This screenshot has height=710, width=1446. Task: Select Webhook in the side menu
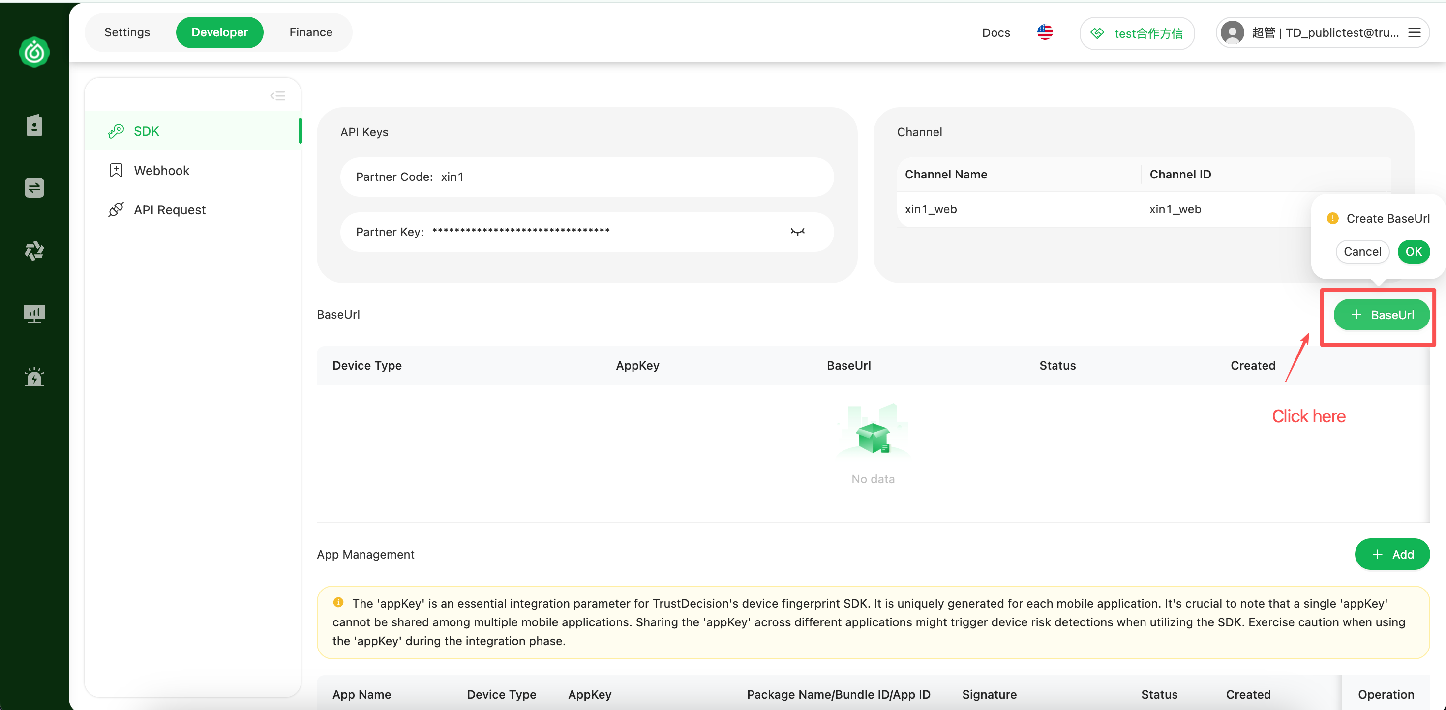click(193, 170)
